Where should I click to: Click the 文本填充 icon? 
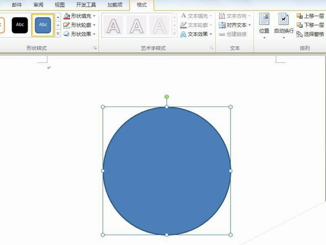tap(183, 16)
